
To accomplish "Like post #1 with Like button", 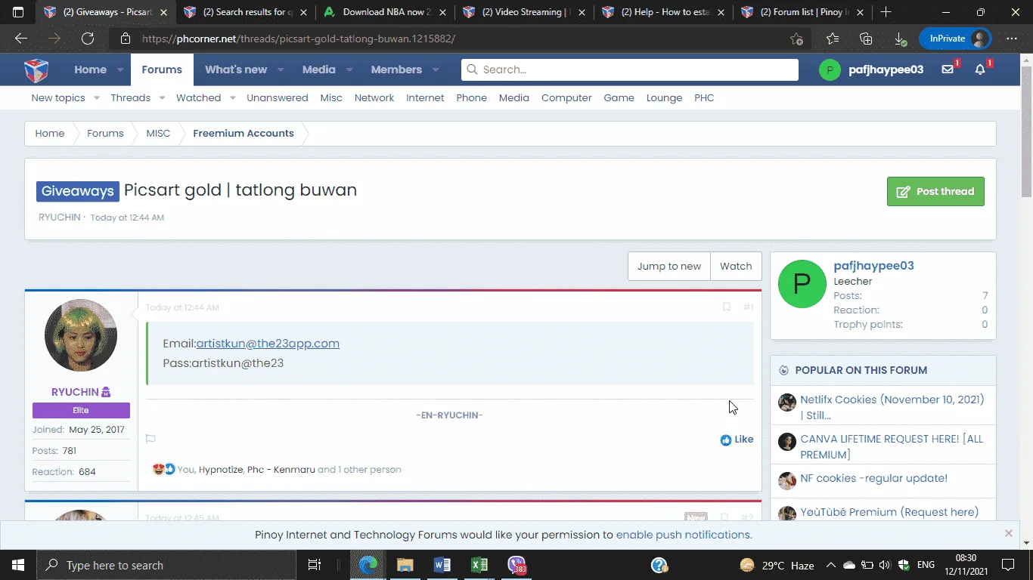I will tap(737, 440).
